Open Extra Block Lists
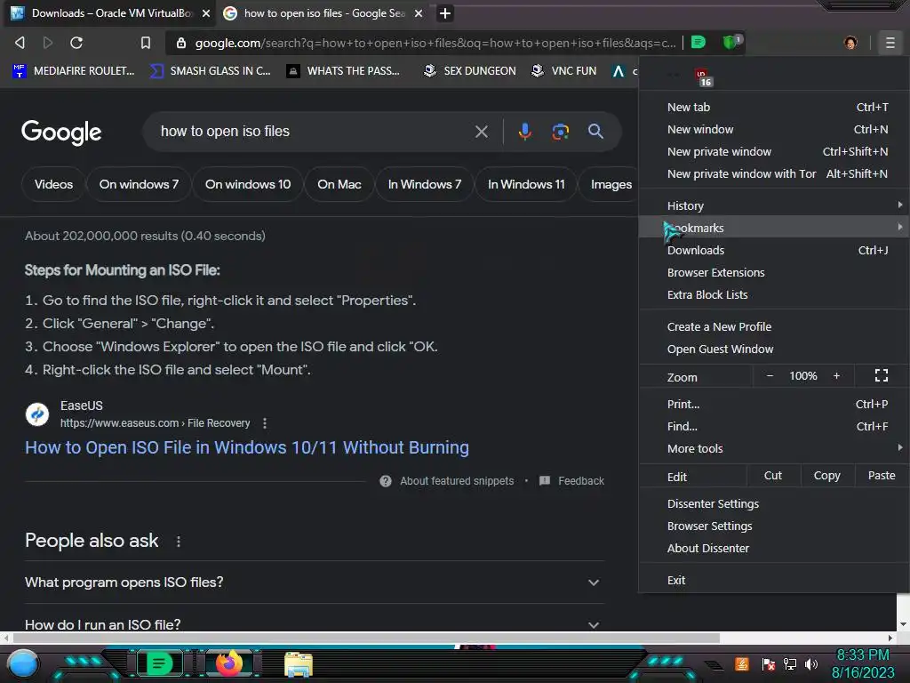The width and height of the screenshot is (910, 683). [774, 294]
